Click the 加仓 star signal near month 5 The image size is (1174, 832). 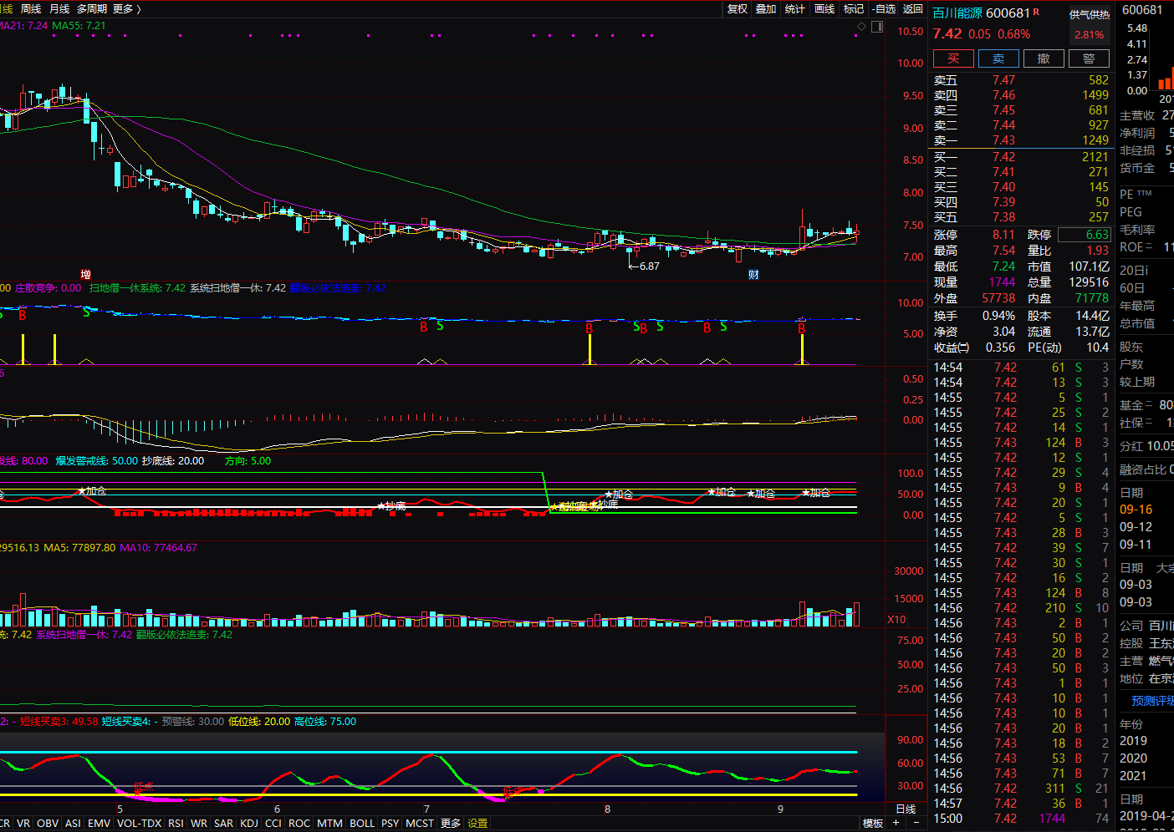click(92, 490)
